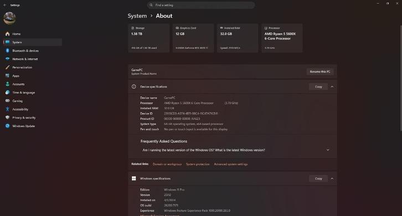Open Apps settings
The height and width of the screenshot is (216, 402).
coord(33,76)
